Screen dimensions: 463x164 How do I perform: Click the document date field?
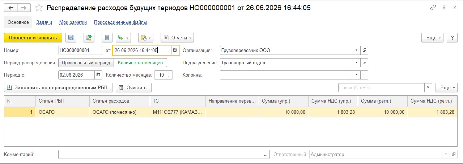pos(142,50)
